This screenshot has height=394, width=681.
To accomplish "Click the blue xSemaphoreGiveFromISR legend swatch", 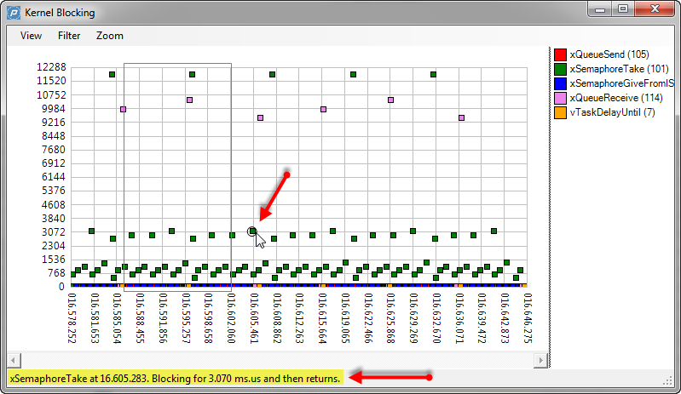I will tap(560, 83).
